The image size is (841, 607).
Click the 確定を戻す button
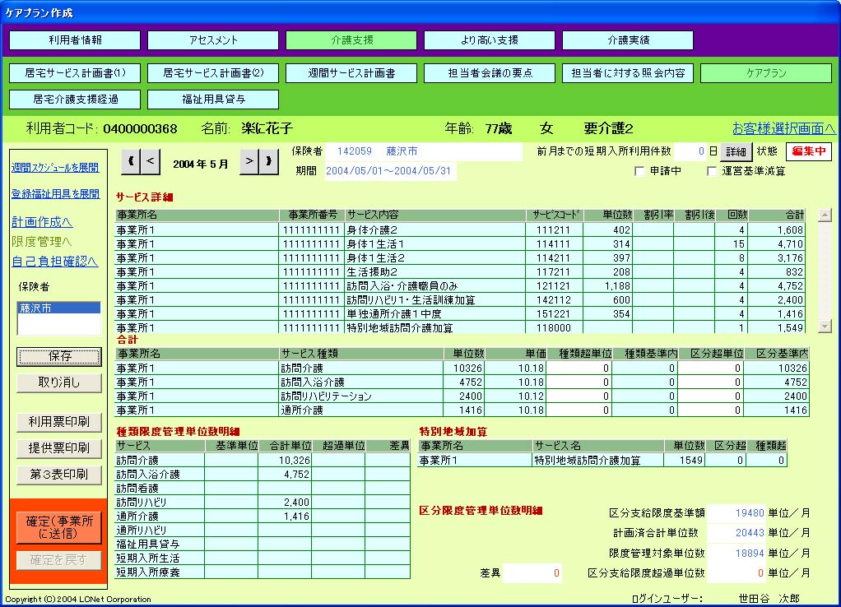coord(59,560)
